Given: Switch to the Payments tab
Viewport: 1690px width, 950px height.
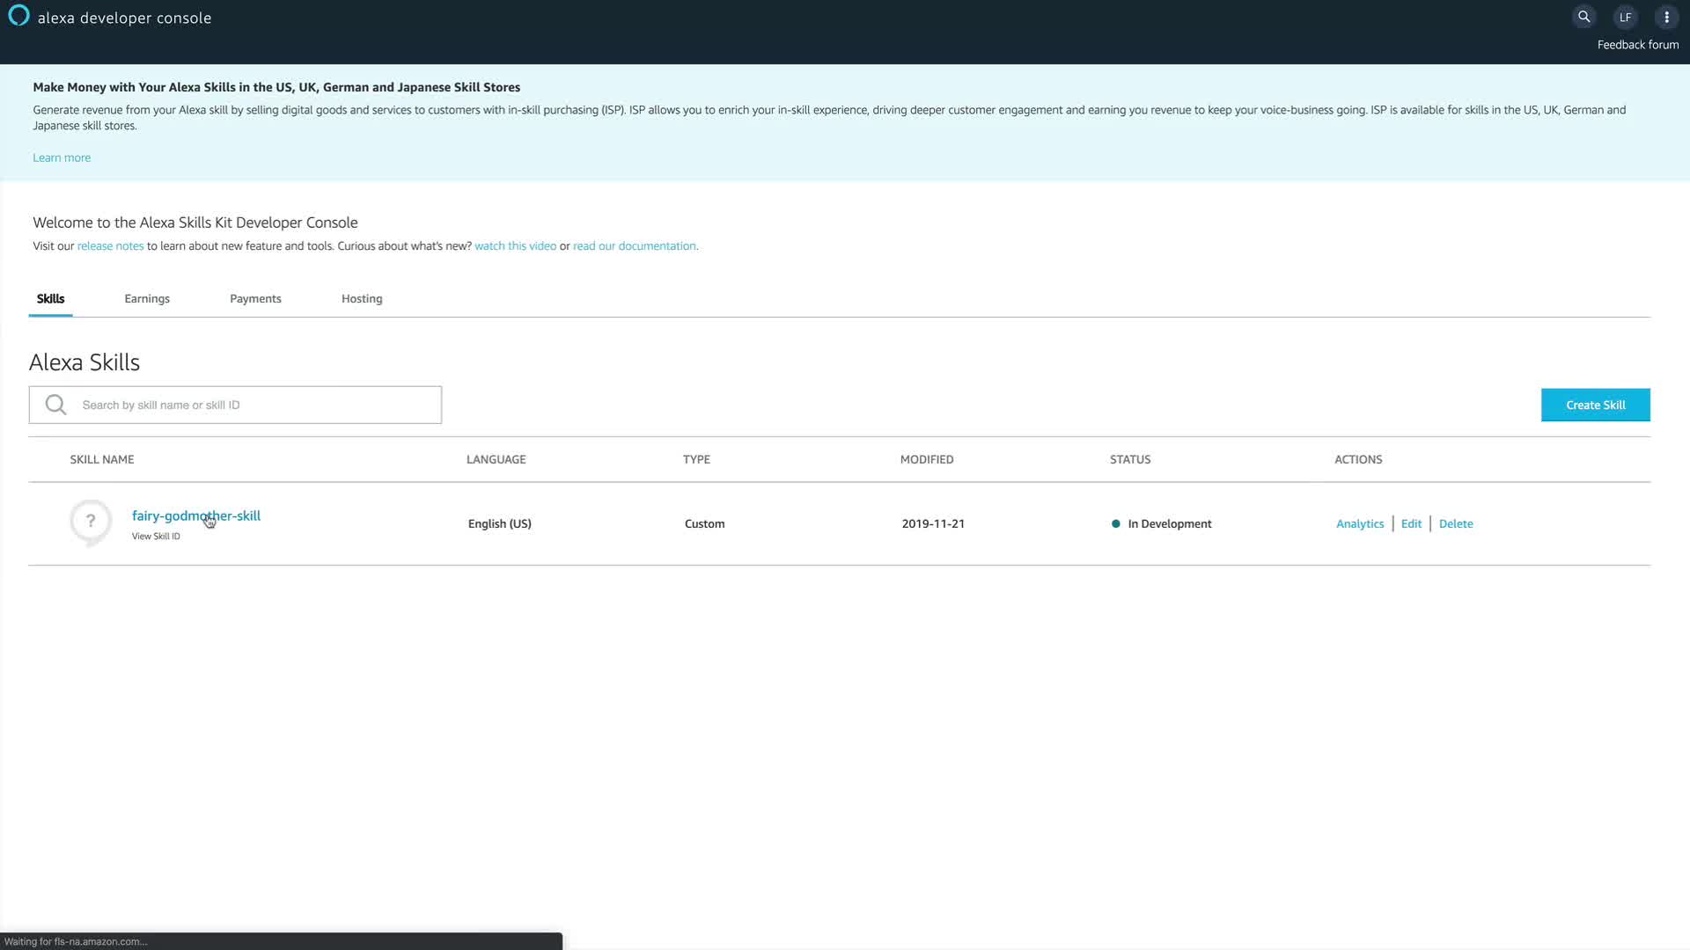Looking at the screenshot, I should 255,299.
